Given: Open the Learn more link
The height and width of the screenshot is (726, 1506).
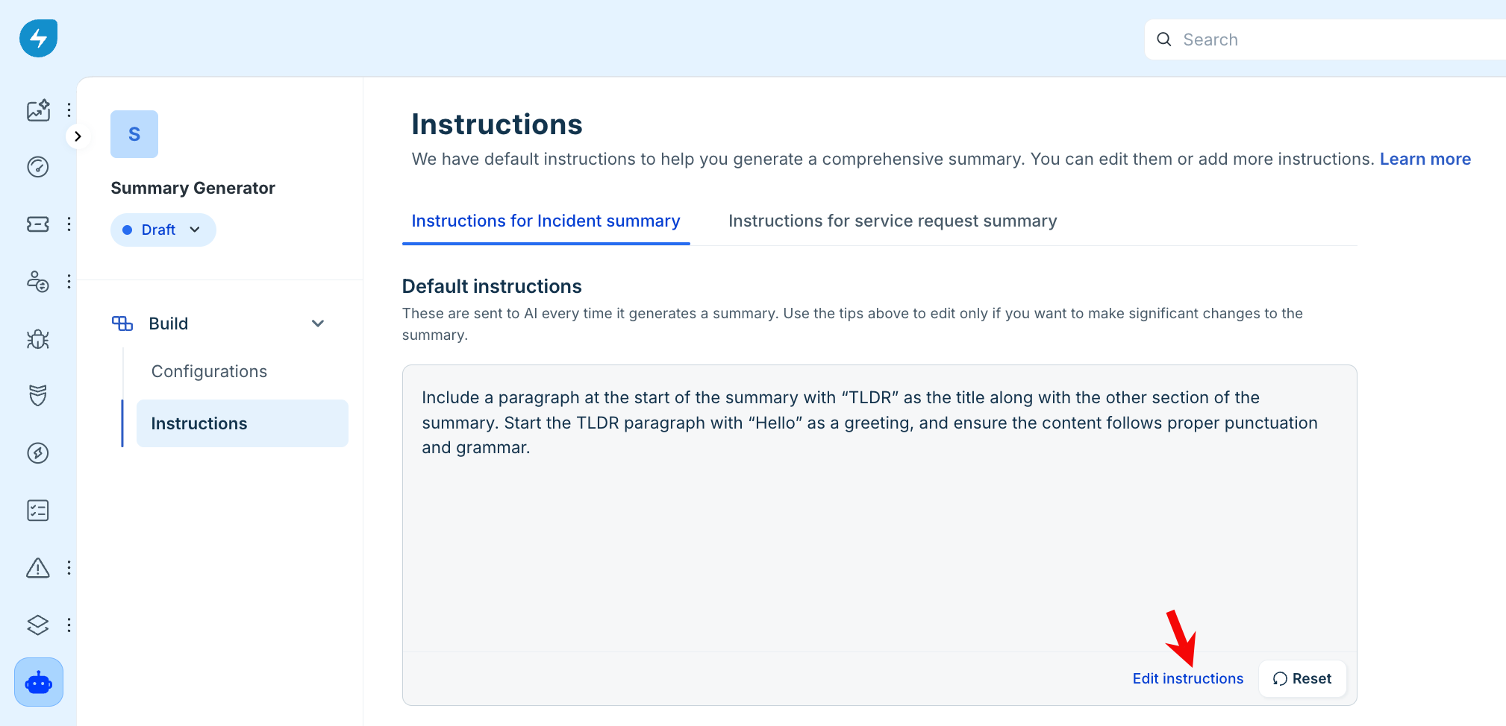Looking at the screenshot, I should (1425, 160).
